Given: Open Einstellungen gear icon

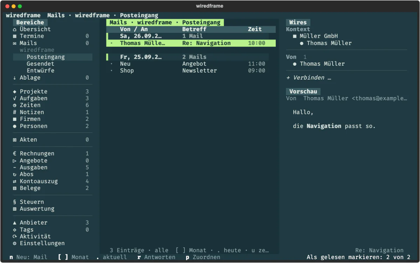Looking at the screenshot, I should (x=15, y=243).
